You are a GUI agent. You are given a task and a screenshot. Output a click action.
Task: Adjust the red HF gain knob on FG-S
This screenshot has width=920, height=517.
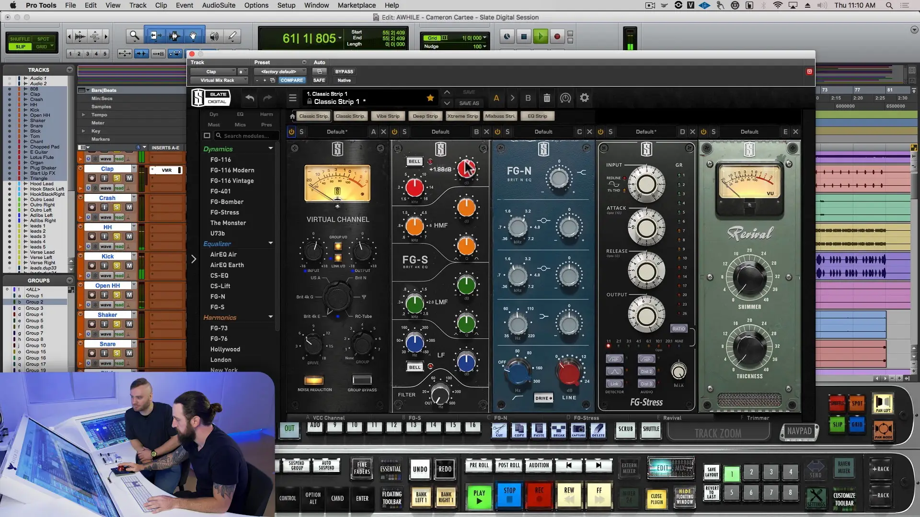[466, 169]
